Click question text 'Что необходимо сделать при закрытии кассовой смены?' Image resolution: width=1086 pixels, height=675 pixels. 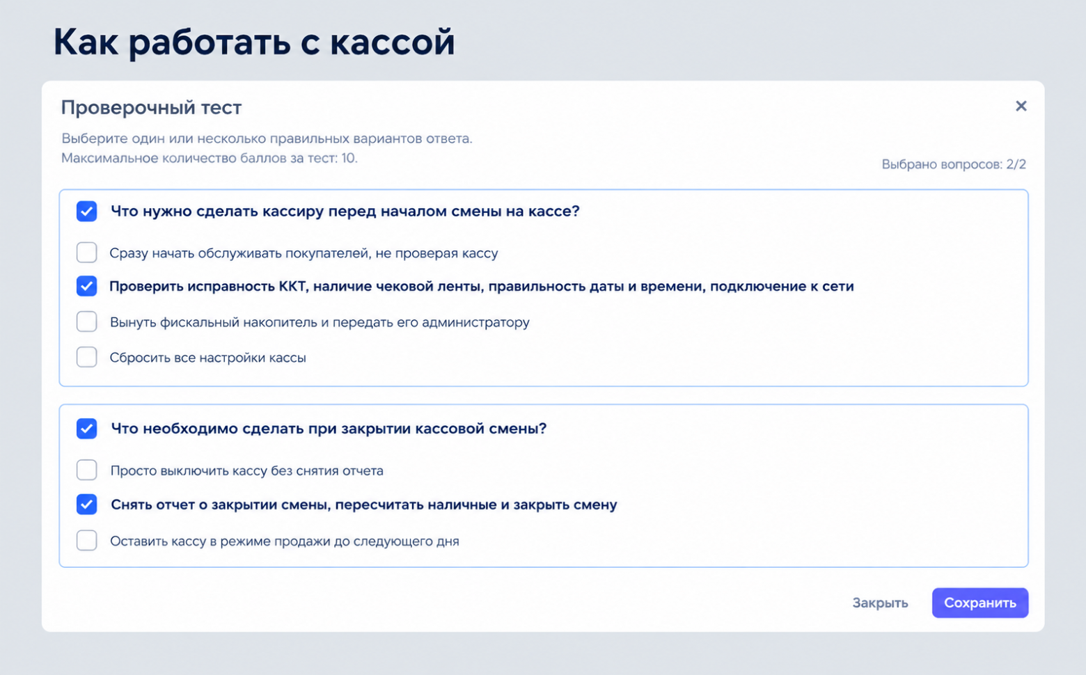(329, 429)
